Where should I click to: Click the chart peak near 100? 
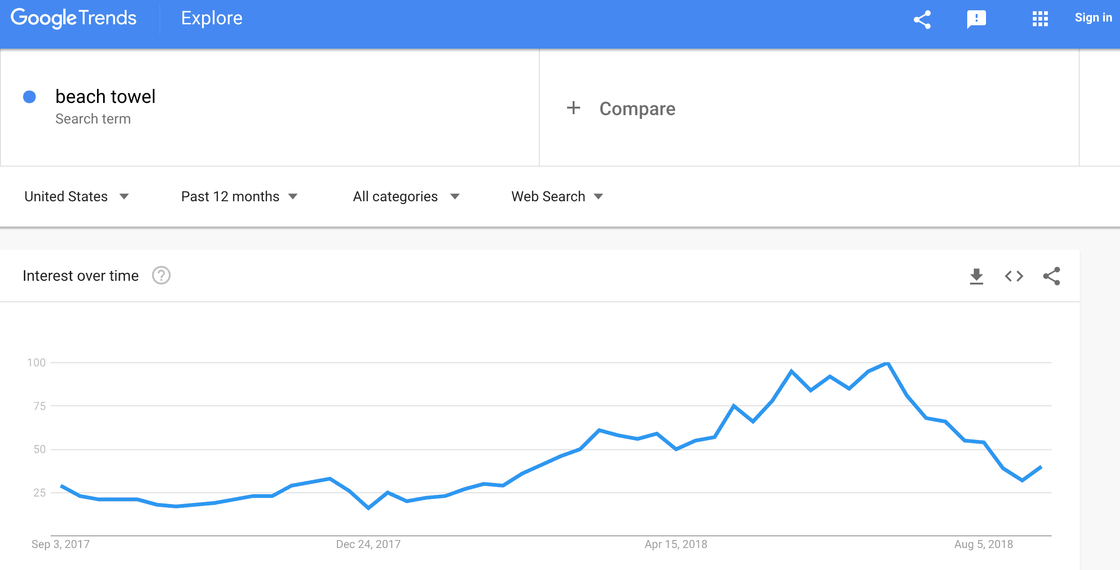pyautogui.click(x=887, y=363)
